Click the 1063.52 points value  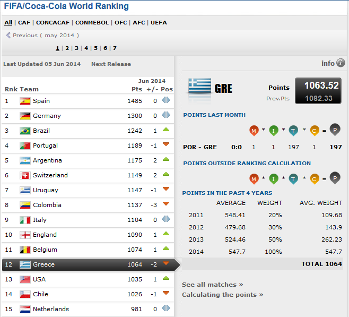321,85
